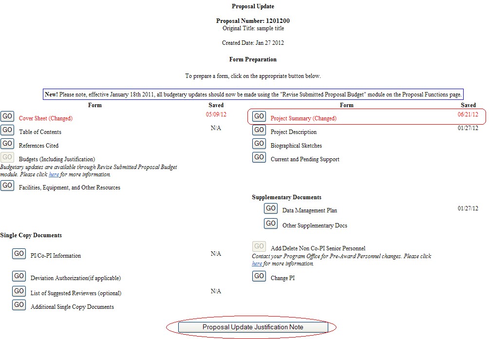Open Project Summary with its GO button
The height and width of the screenshot is (339, 489).
[x=259, y=116]
